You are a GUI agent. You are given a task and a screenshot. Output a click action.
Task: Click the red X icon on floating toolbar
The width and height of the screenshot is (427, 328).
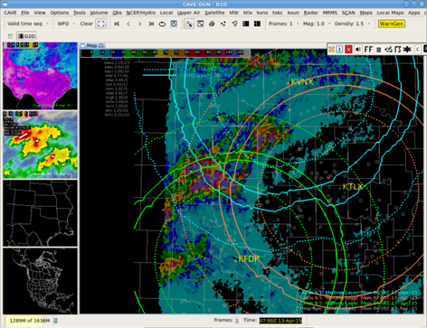pyautogui.click(x=348, y=49)
